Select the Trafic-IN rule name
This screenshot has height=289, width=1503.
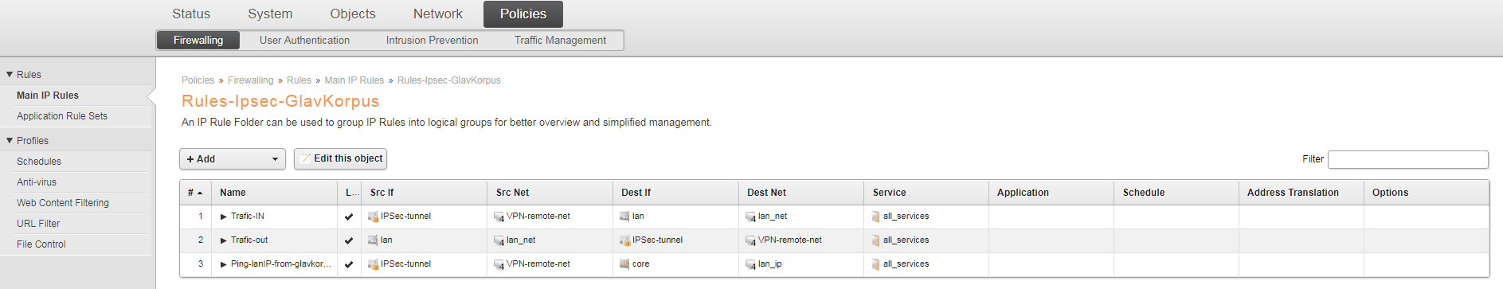tap(248, 217)
